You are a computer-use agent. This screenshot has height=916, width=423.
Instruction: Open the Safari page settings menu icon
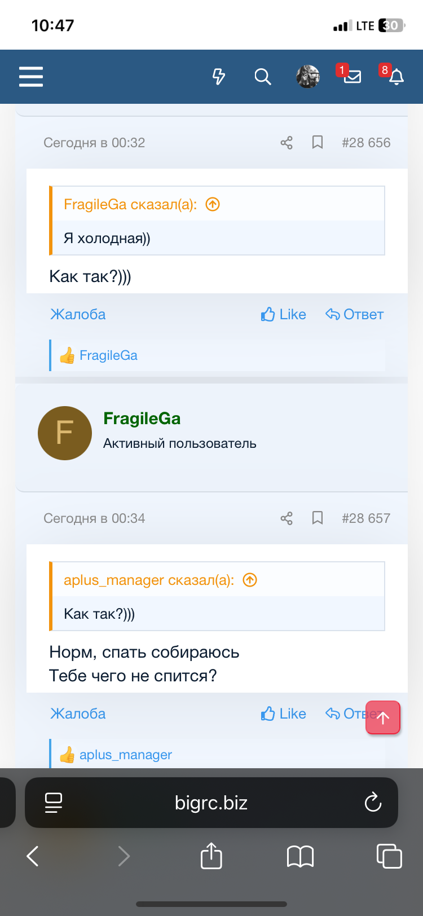tap(54, 803)
